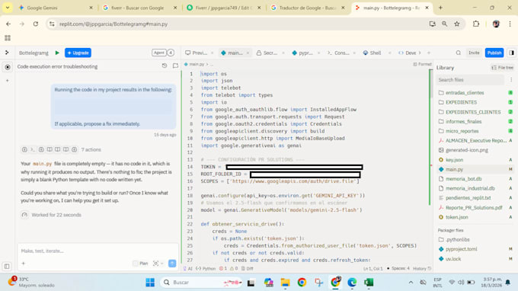Focus the Make, test, iterate chat input
Viewport: 518px width, 291px height.
pyautogui.click(x=98, y=251)
